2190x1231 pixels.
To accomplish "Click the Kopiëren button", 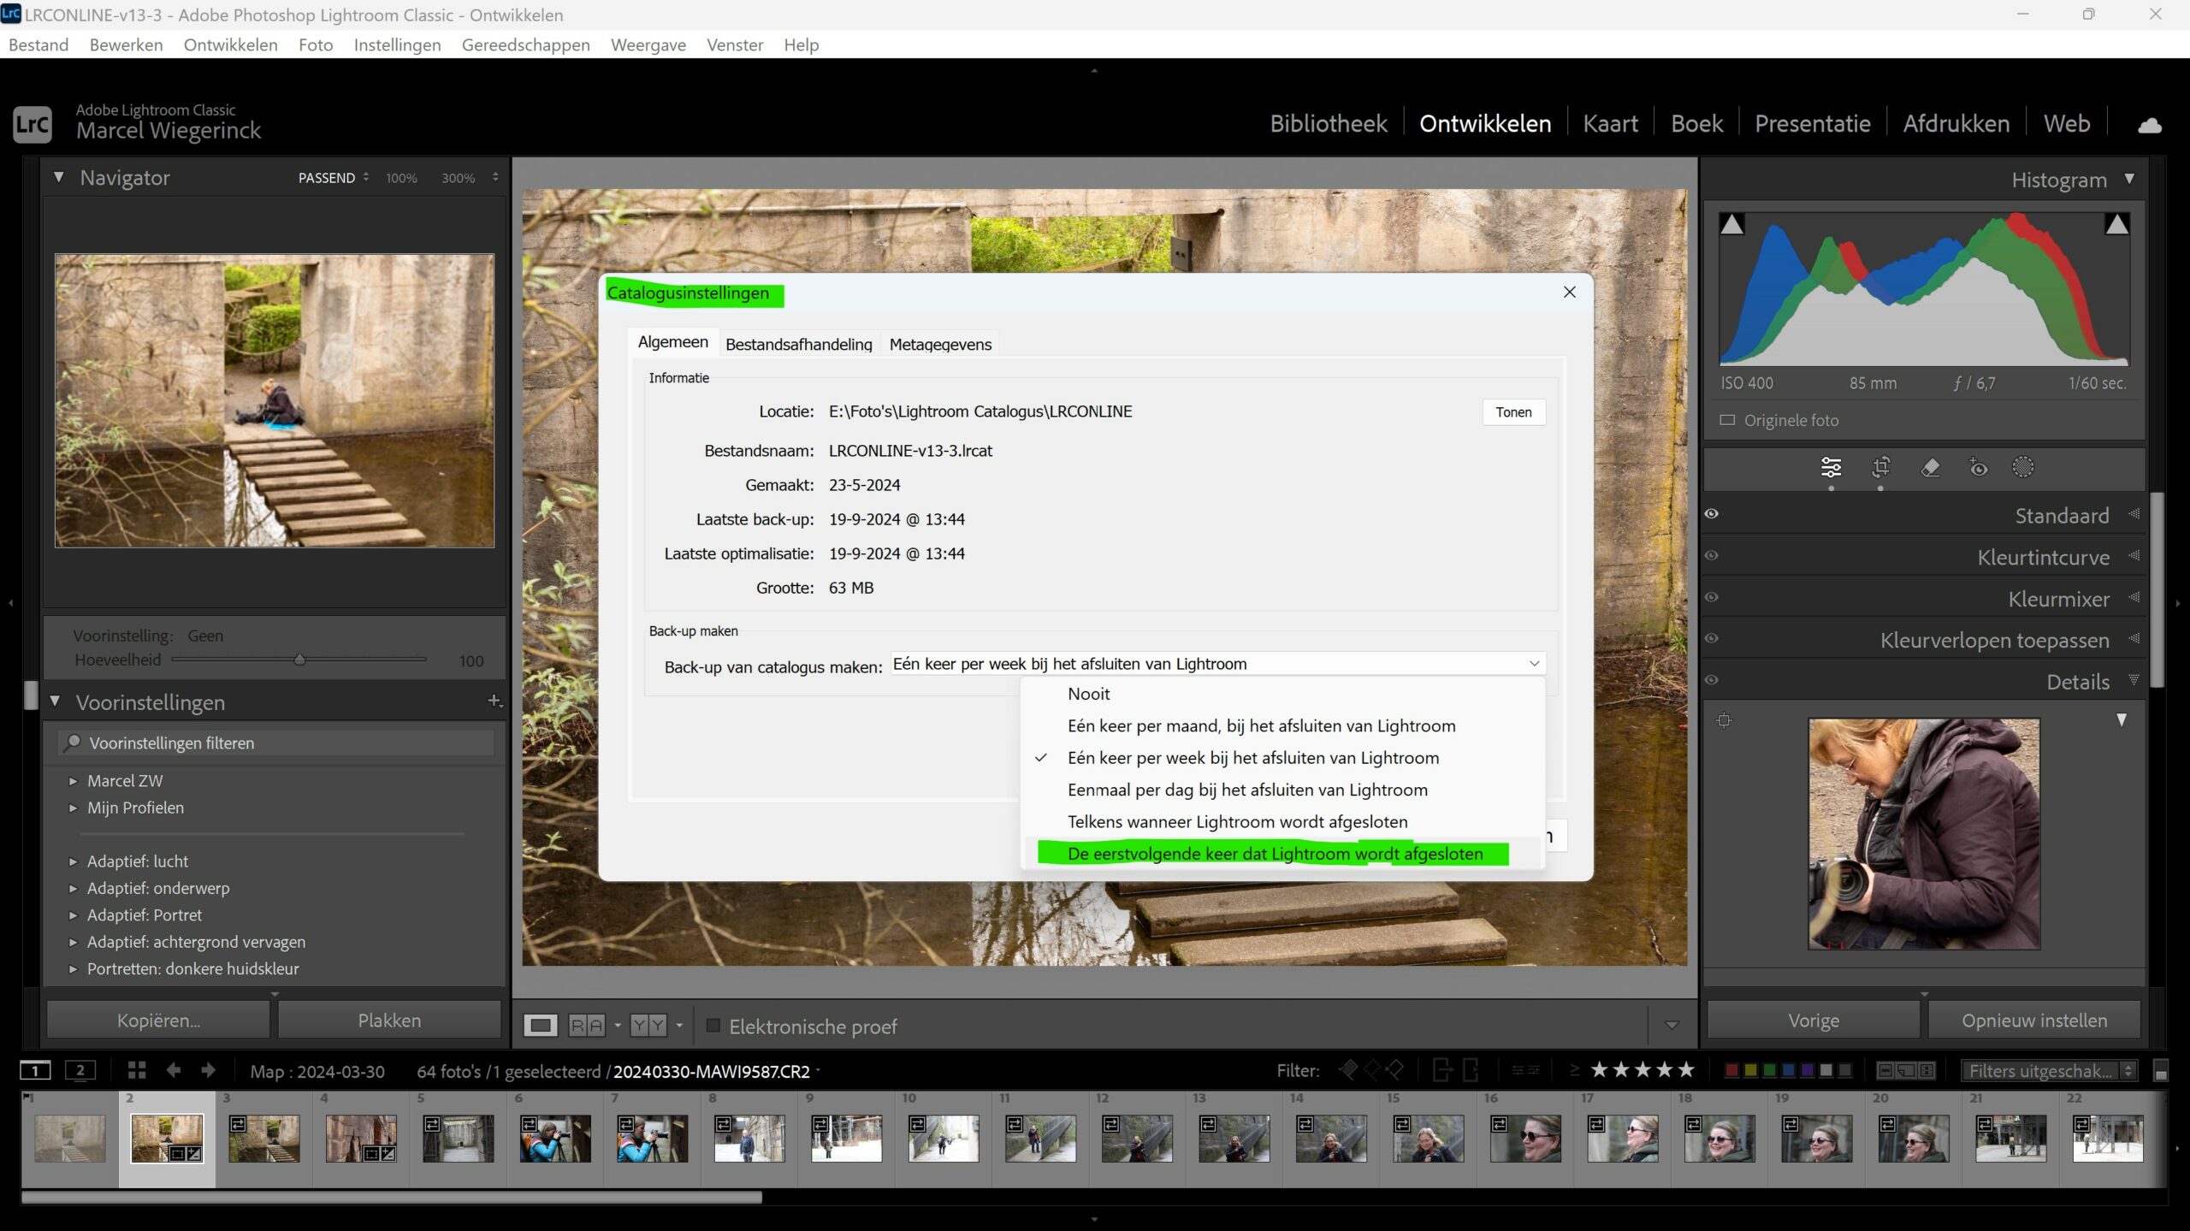I will [x=158, y=1021].
